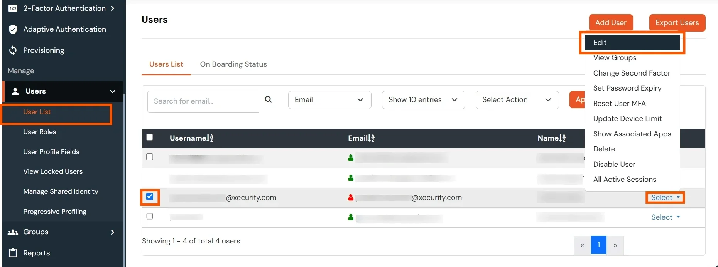Image resolution: width=718 pixels, height=267 pixels.
Task: Check the first user row checkbox
Action: (150, 157)
